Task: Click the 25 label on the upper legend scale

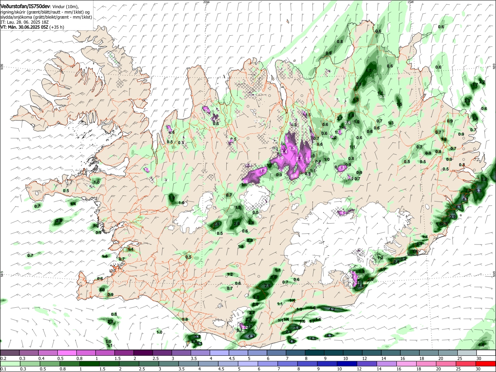Action: point(460,358)
